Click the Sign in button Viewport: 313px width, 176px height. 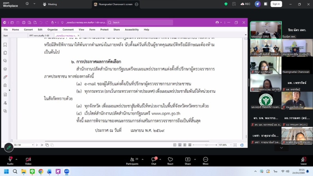pos(276,4)
